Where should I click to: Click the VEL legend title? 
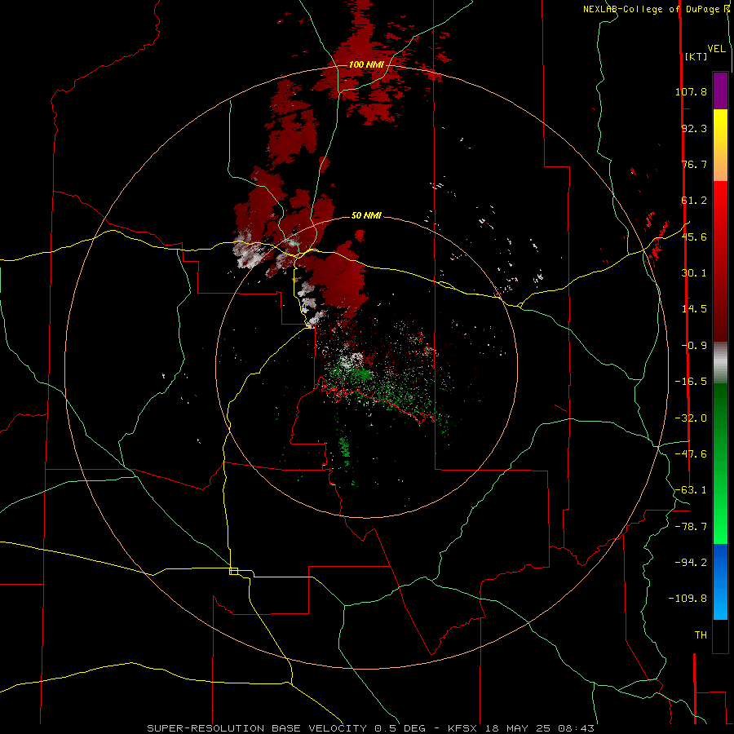click(716, 49)
